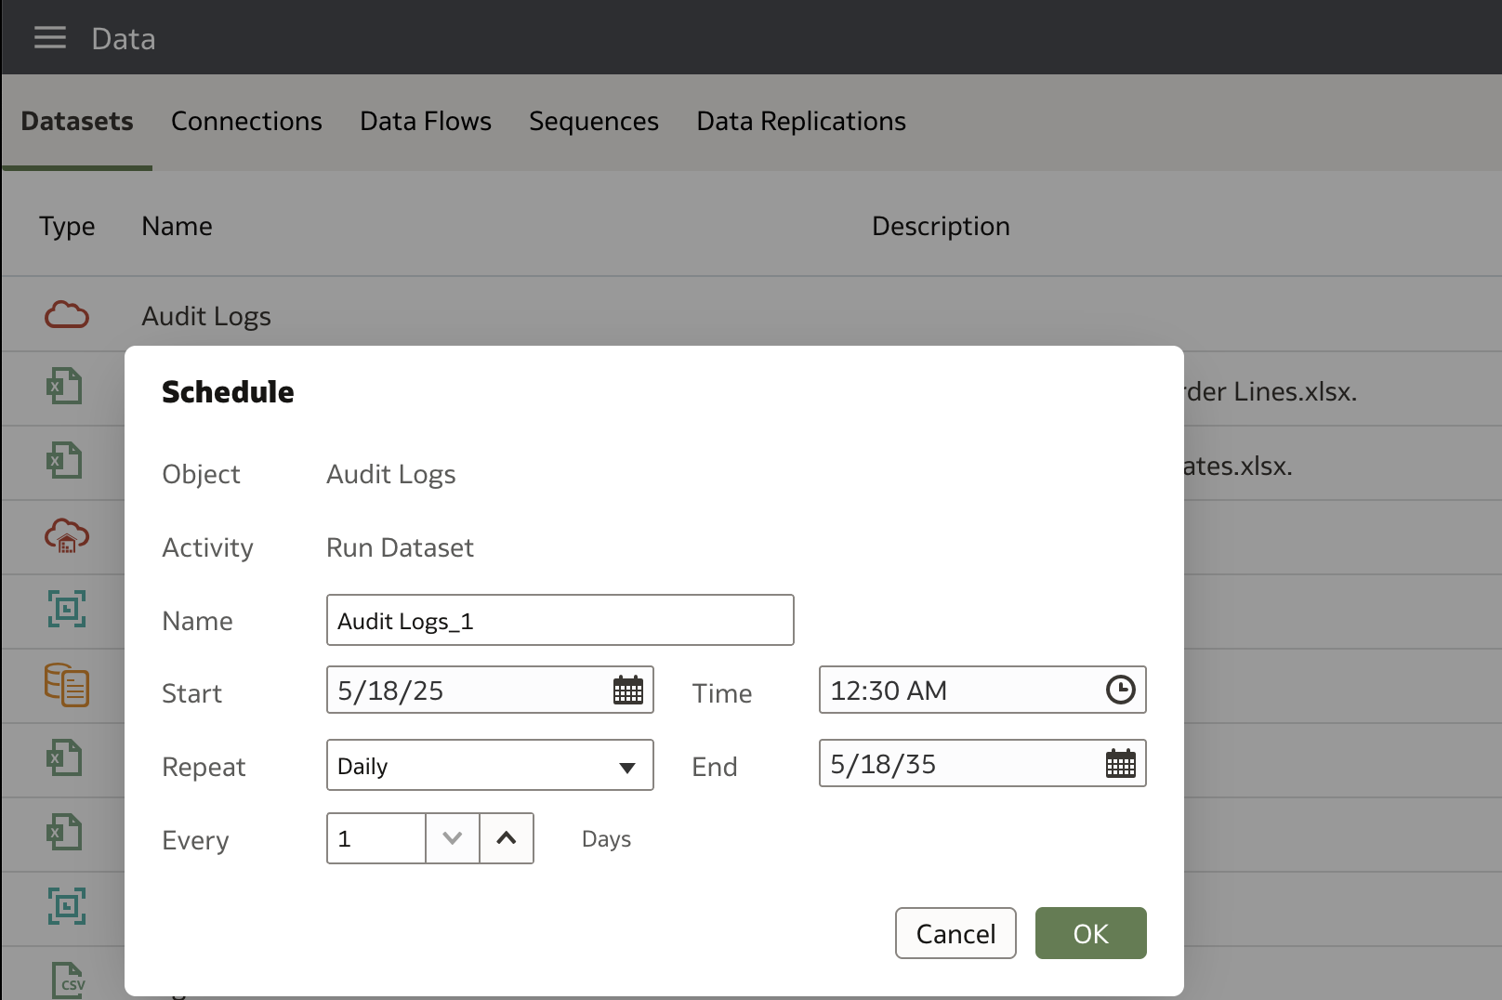This screenshot has height=1000, width=1502.
Task: Open the calendar picker for the Start date
Action: tap(629, 690)
